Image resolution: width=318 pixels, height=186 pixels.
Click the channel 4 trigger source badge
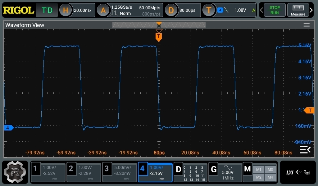tap(220, 10)
